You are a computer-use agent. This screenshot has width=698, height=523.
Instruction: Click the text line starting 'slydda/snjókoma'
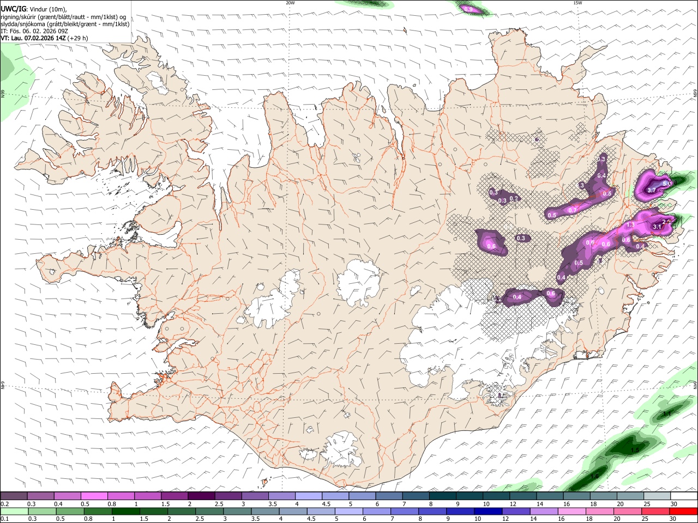tap(65, 24)
